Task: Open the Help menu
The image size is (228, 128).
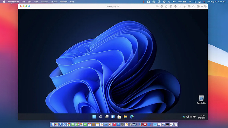Action: (72, 2)
